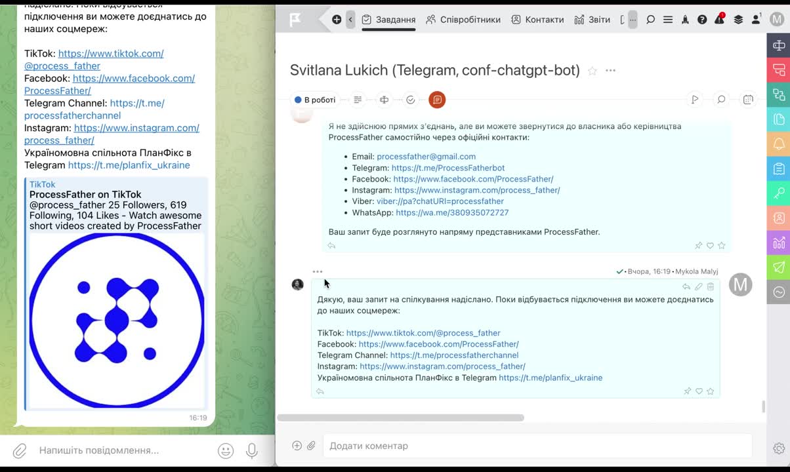The image size is (790, 472).
Task: Open help question mark icon
Action: click(x=702, y=20)
